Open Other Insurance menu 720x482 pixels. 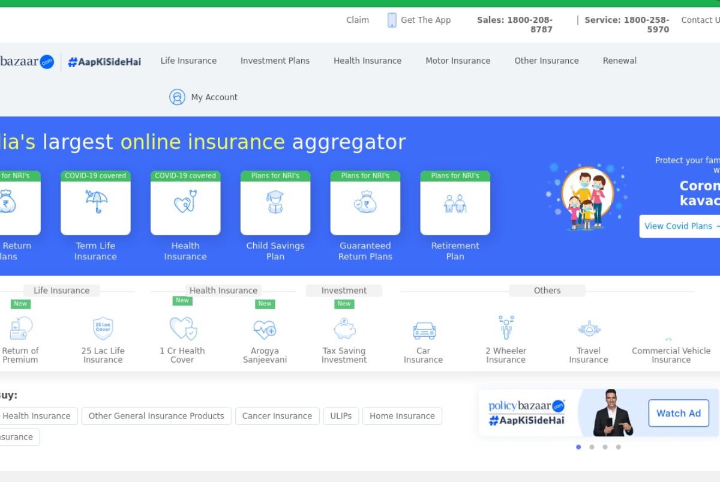tap(546, 61)
